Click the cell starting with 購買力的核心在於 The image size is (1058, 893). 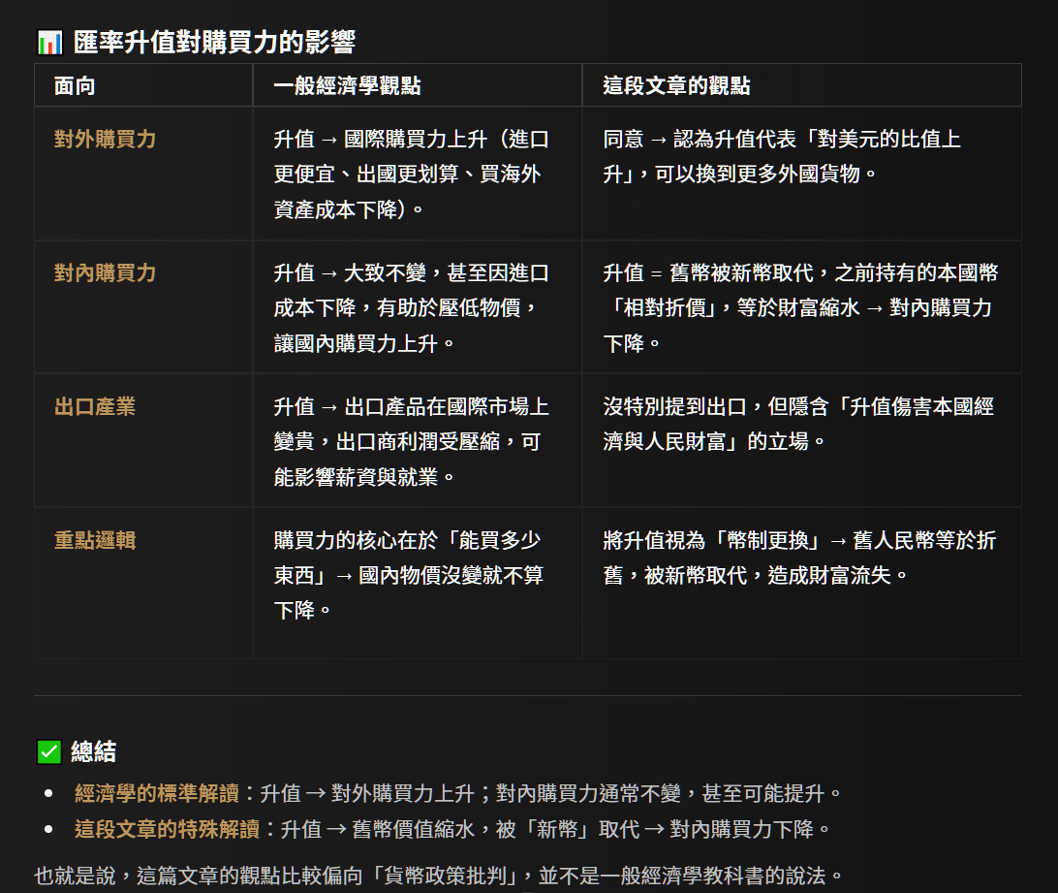click(407, 576)
